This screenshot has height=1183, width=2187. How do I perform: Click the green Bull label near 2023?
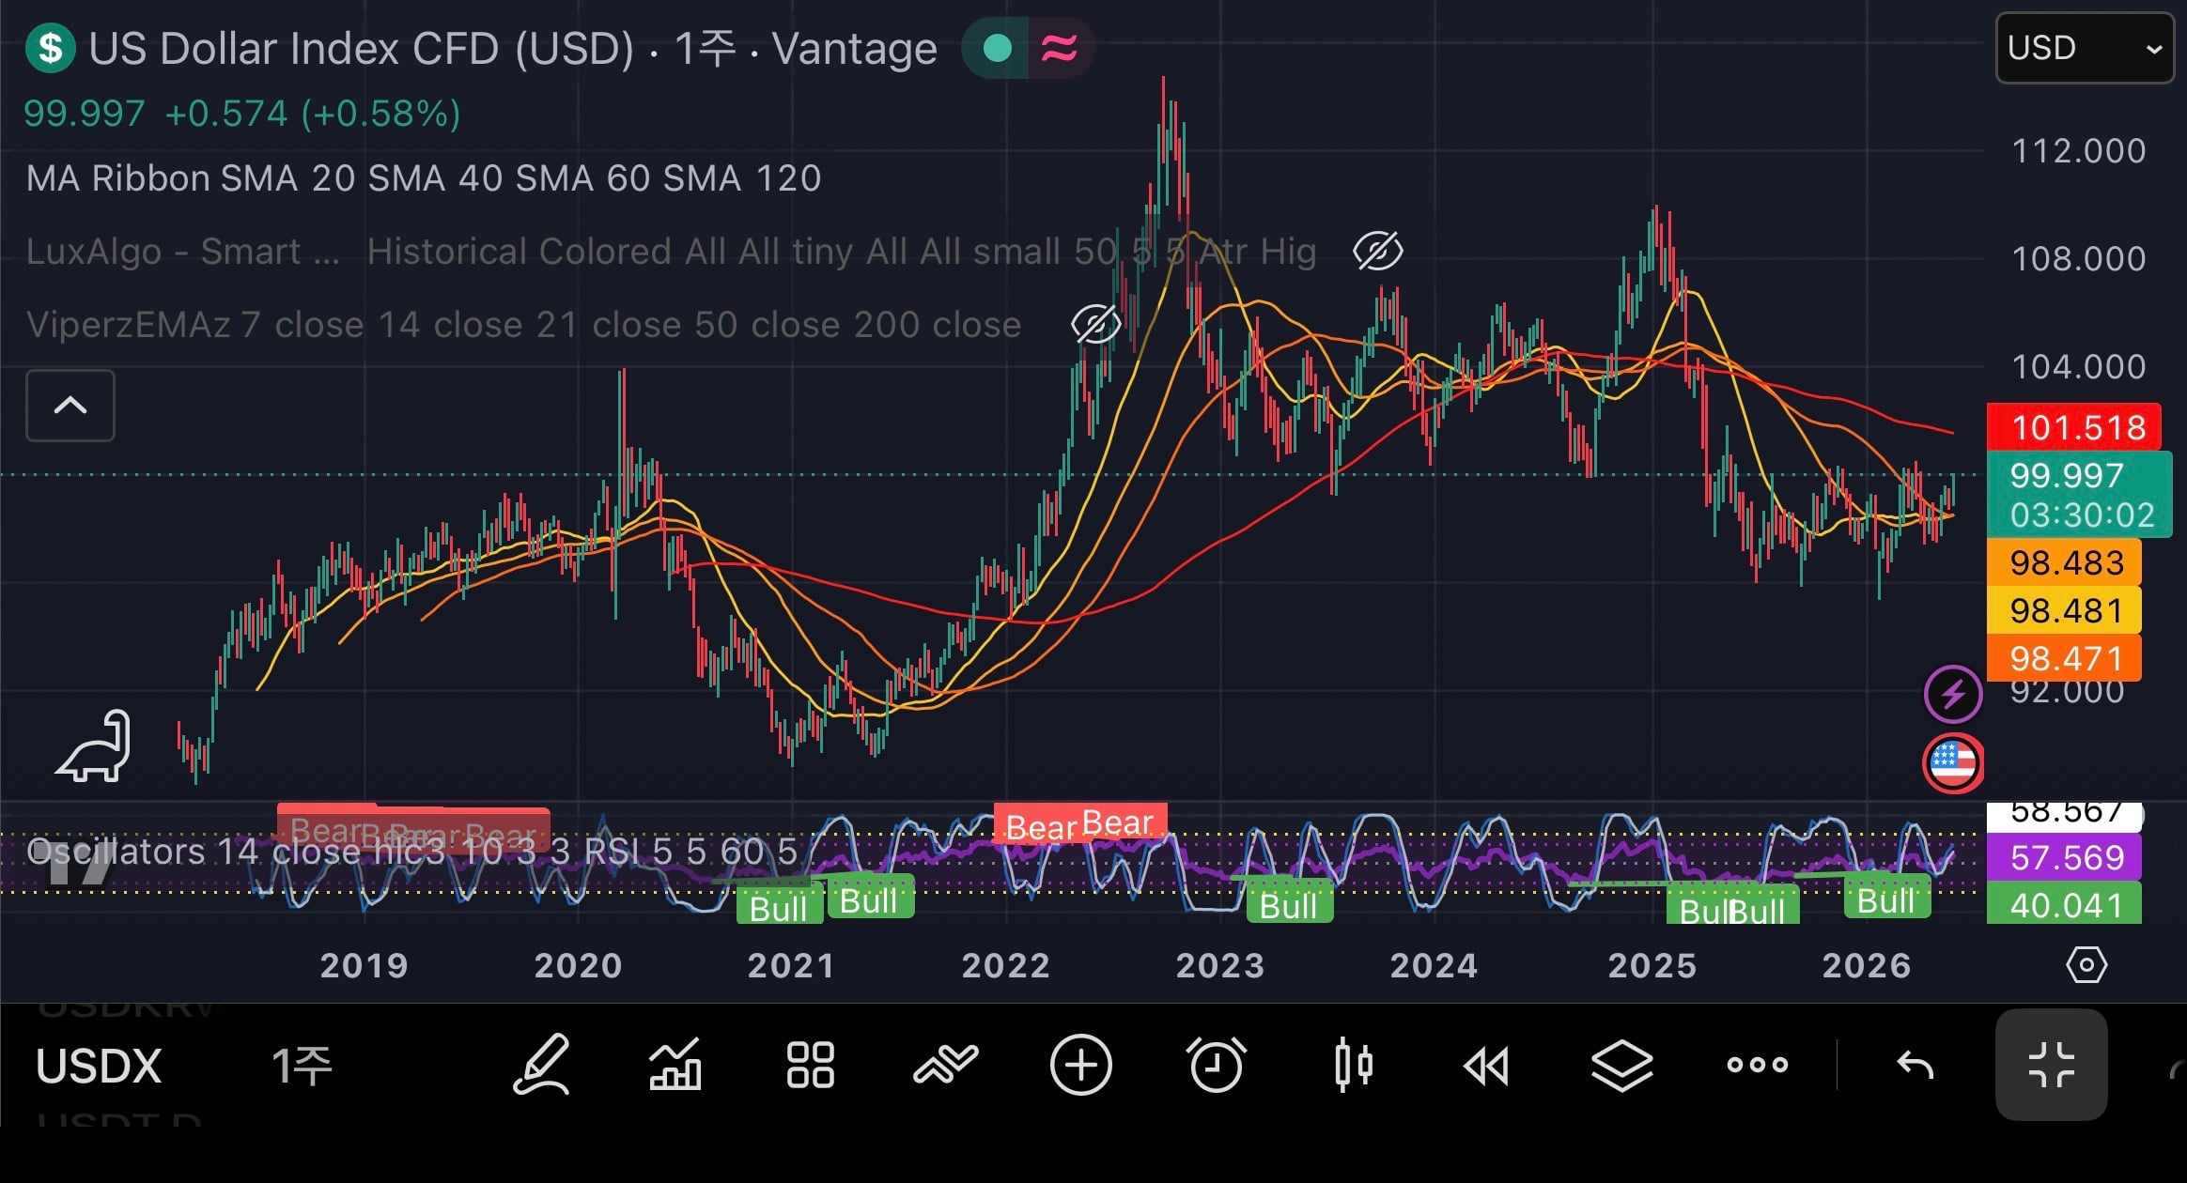(1289, 905)
